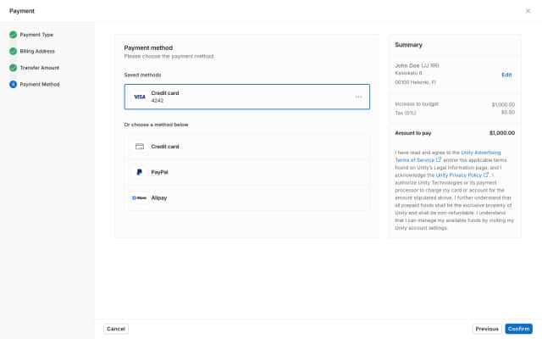Open Unity Privacy Policy link
This screenshot has width=542, height=339.
point(459,175)
